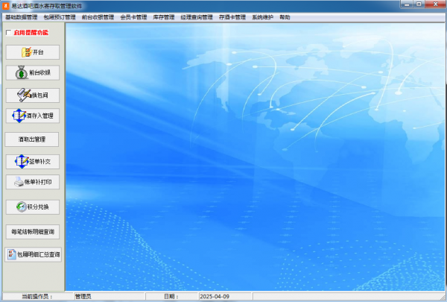Click the 酒存入管理 arrow notebook icon
Viewport: 447px width, 302px height.
(x=19, y=116)
